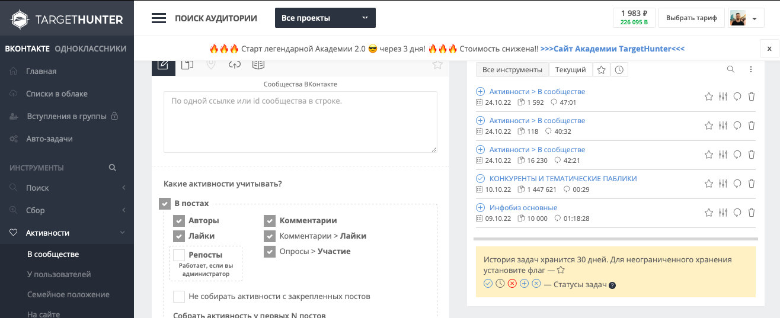Restart the task with 118 results
The width and height of the screenshot is (780, 318).
coord(737,126)
